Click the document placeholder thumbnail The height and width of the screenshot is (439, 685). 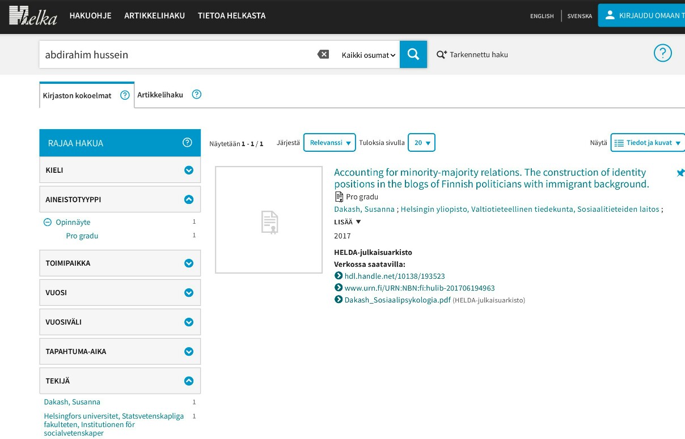[x=269, y=220]
